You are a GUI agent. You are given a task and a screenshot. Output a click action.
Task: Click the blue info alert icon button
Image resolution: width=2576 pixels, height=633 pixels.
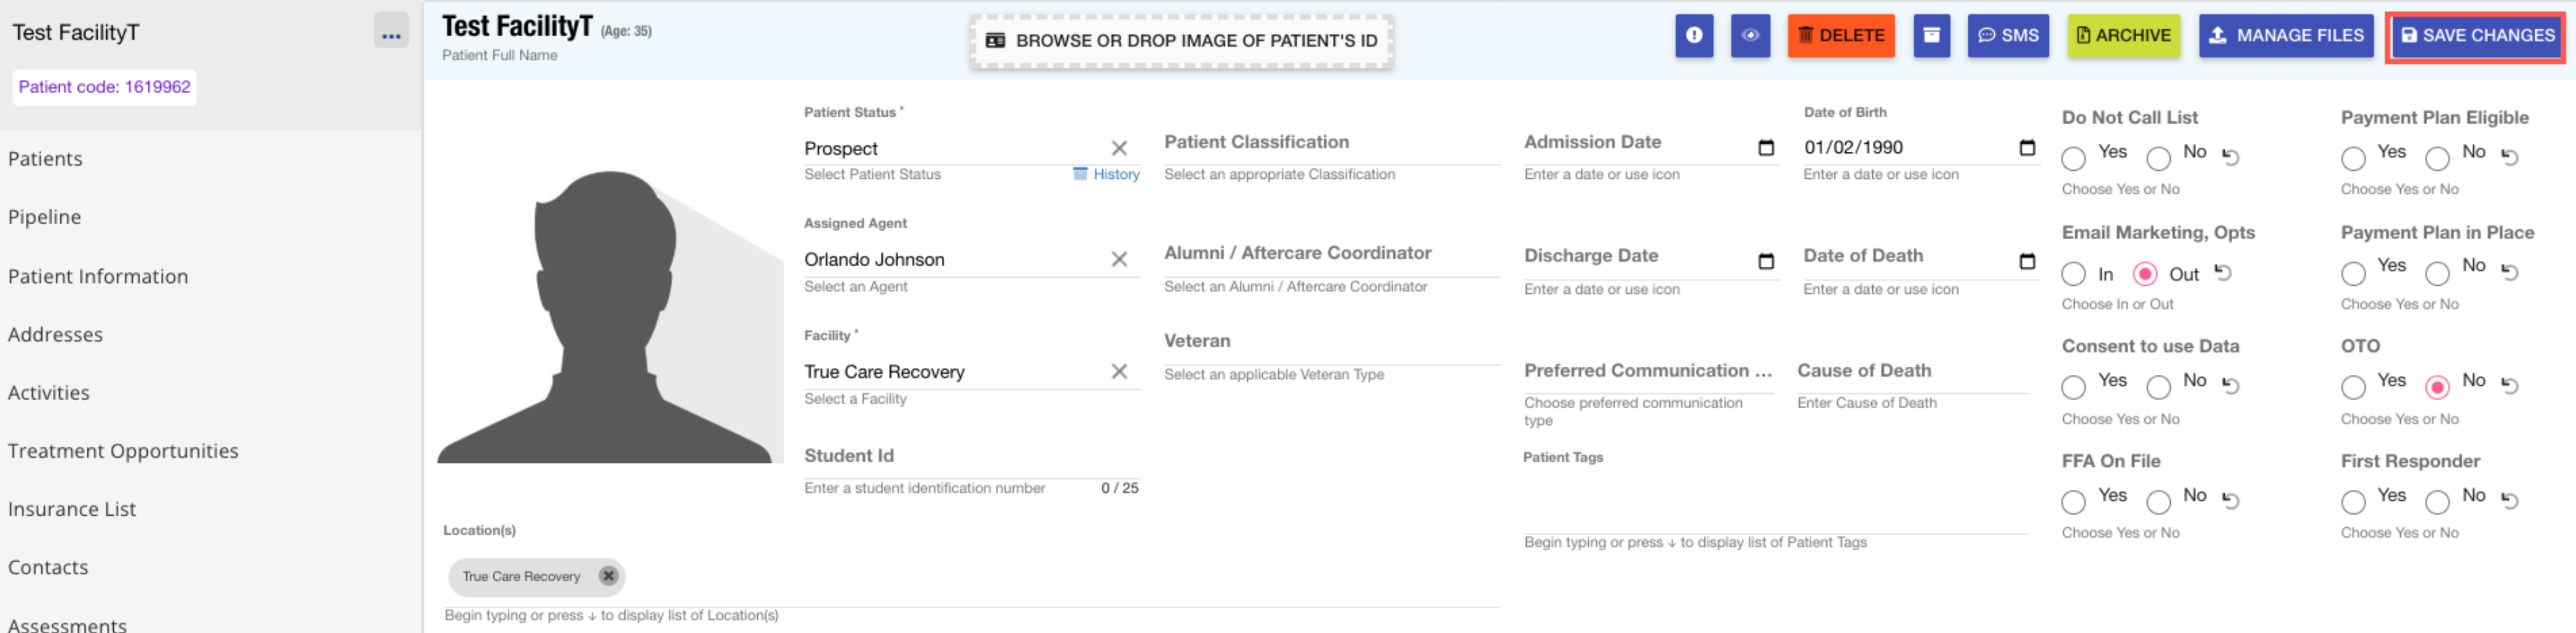1693,36
